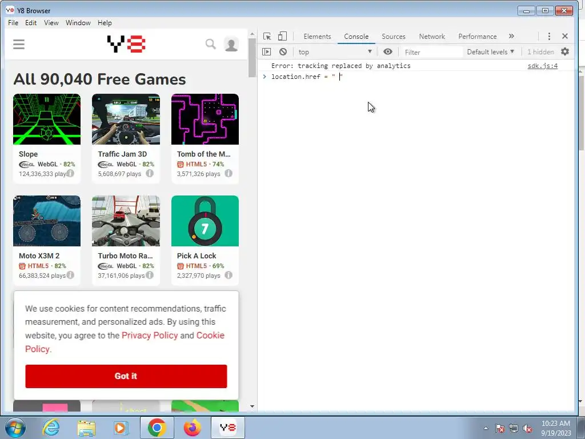Open the Privacy Policy link
This screenshot has height=439, width=585.
pos(150,335)
